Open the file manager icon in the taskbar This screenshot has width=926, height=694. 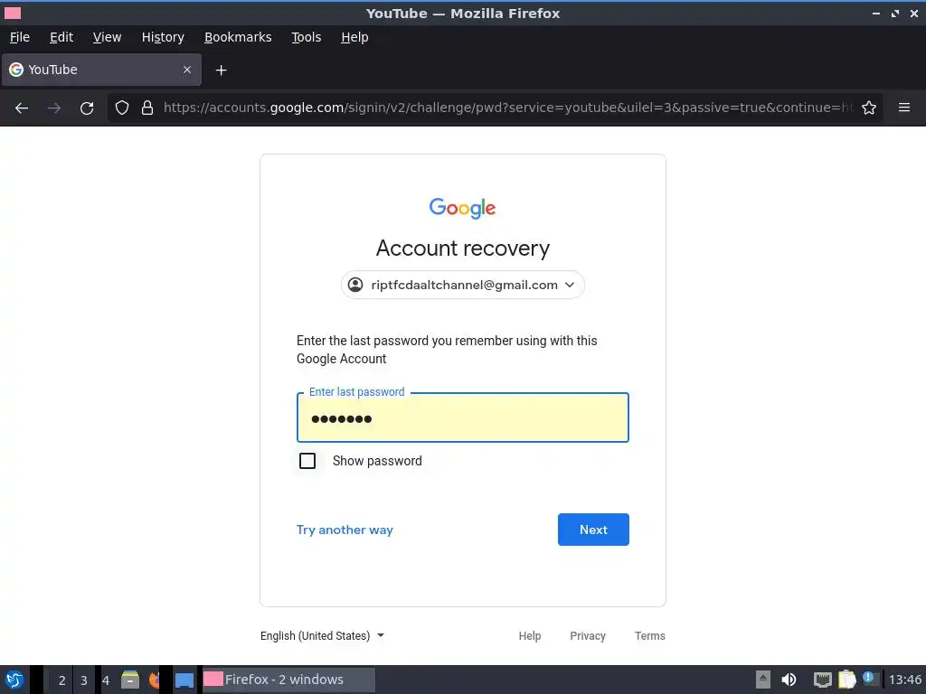point(130,680)
